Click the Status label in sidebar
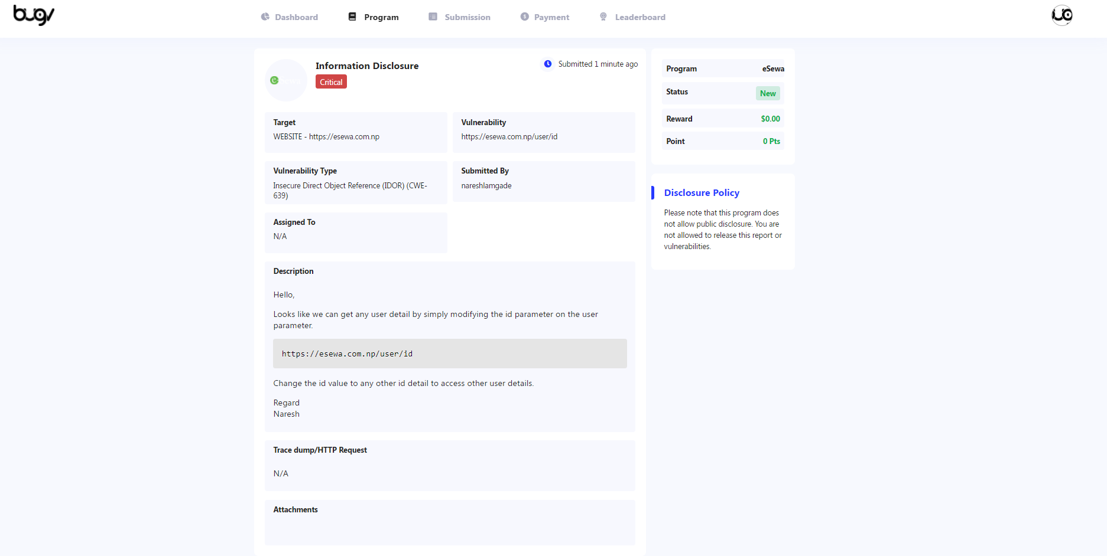 677,92
